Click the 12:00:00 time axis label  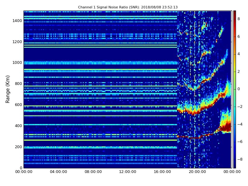point(128,172)
